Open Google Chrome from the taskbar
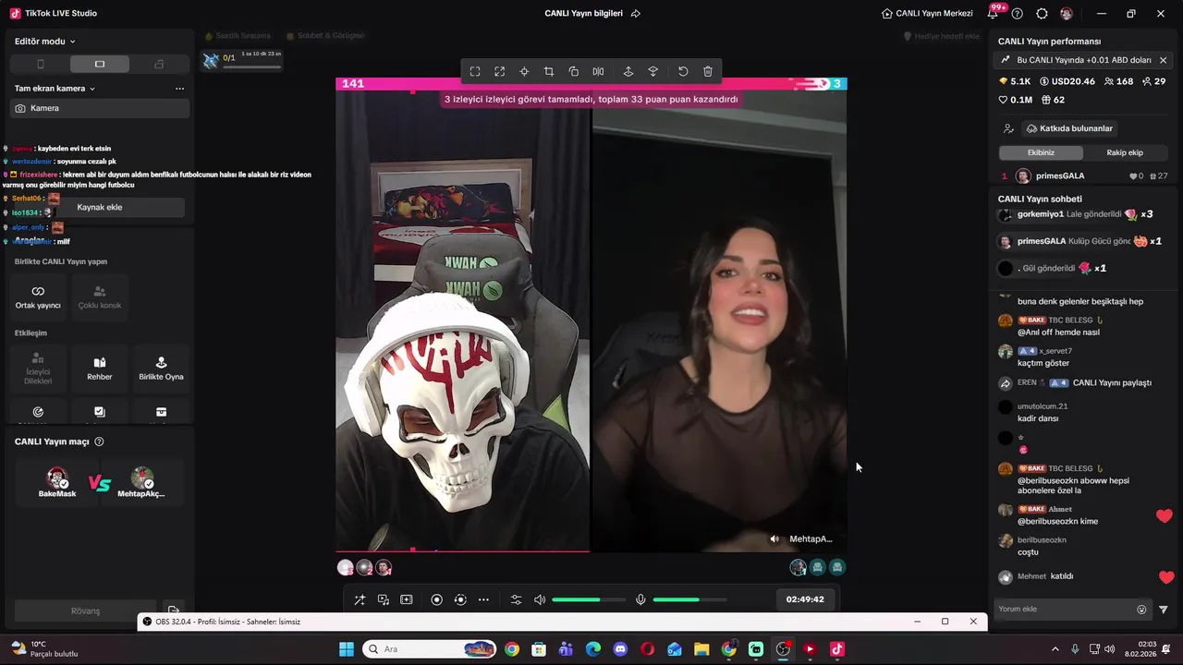 coord(512,649)
